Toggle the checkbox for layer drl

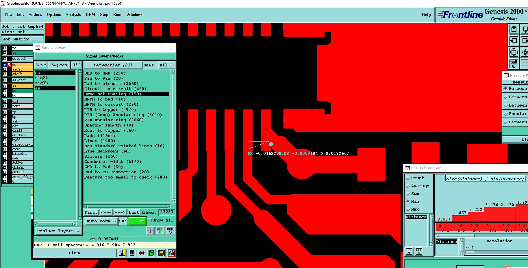[5, 101]
